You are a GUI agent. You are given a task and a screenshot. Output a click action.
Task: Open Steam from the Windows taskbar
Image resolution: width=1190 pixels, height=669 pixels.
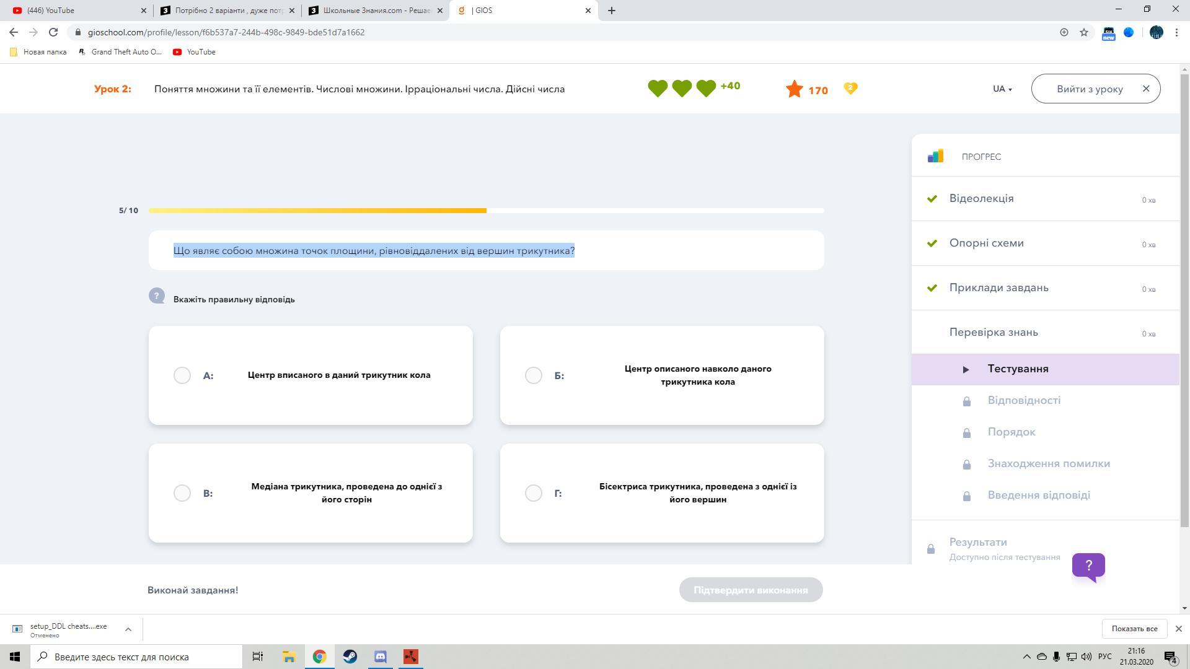pos(350,657)
